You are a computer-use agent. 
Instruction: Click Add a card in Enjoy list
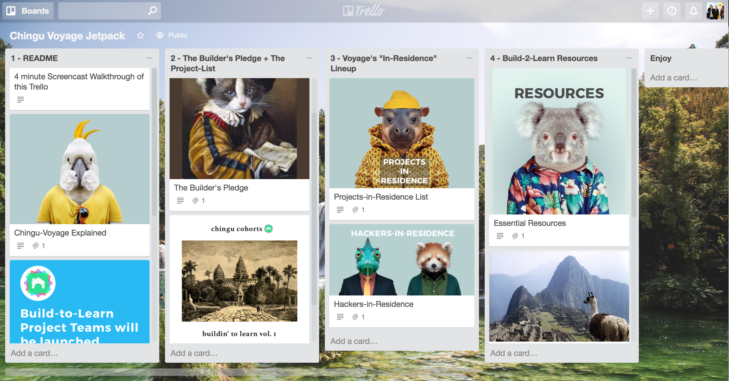tap(674, 78)
